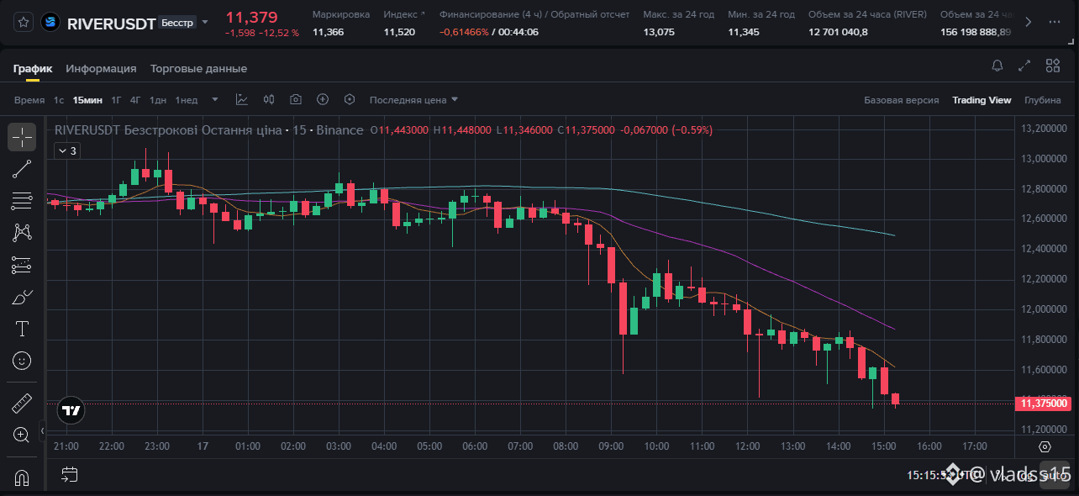
Task: Click the Маркировка mark price 11,366
Action: coord(328,32)
